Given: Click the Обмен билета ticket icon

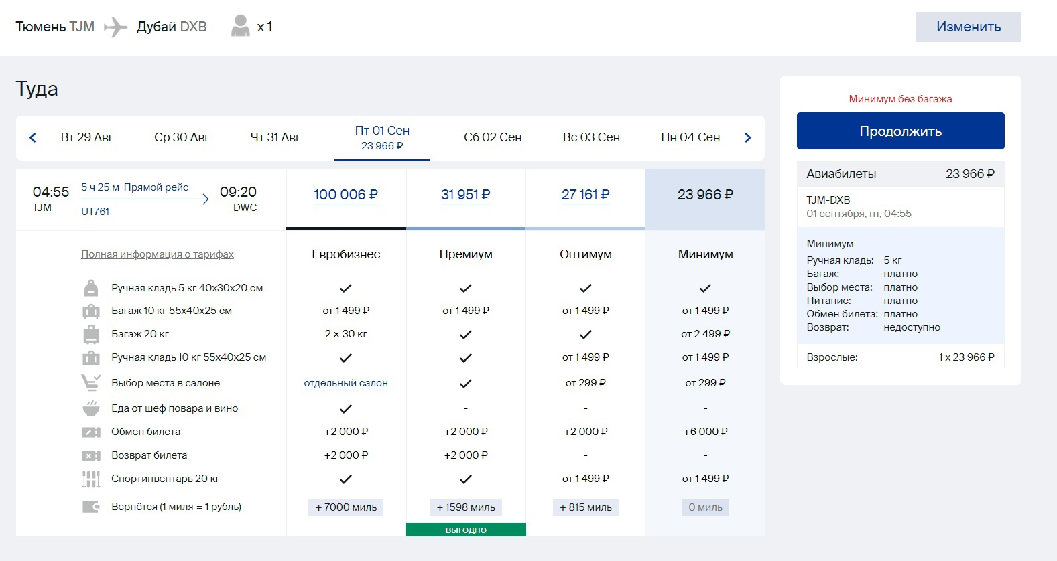Looking at the screenshot, I should click(91, 432).
